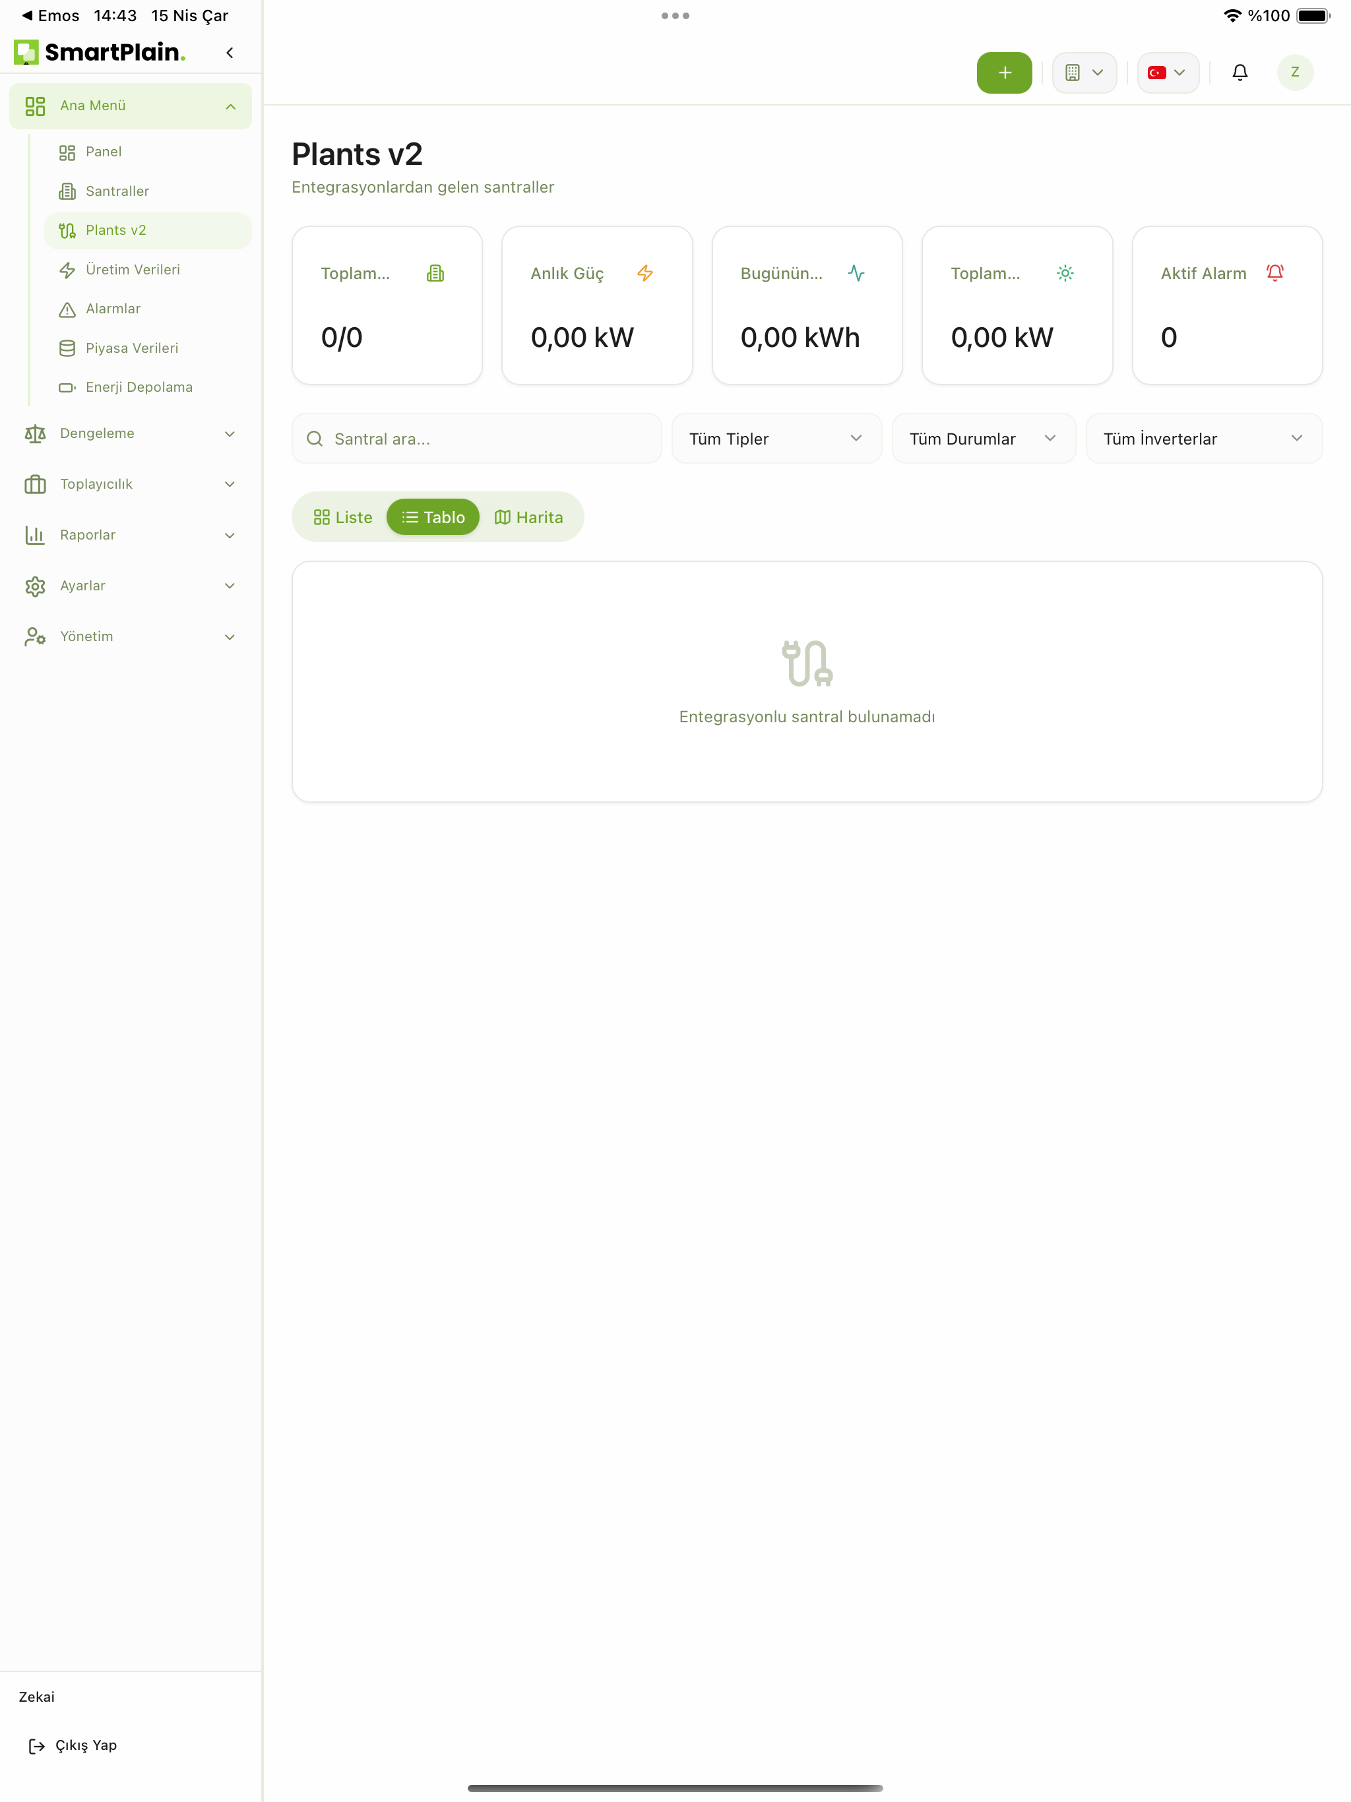
Task: Click the Ana Menü grid icon
Action: tap(35, 106)
